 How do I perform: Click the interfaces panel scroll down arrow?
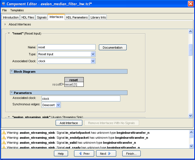click(190, 116)
